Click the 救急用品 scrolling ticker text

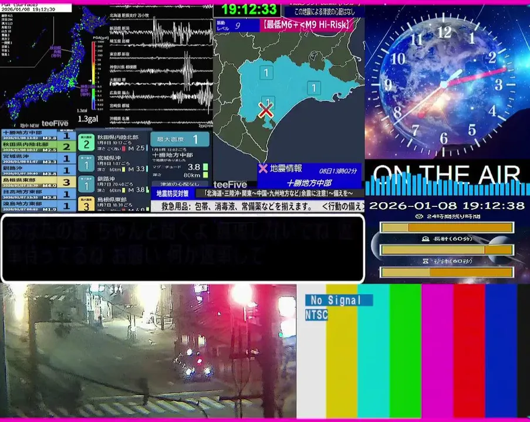pos(257,206)
